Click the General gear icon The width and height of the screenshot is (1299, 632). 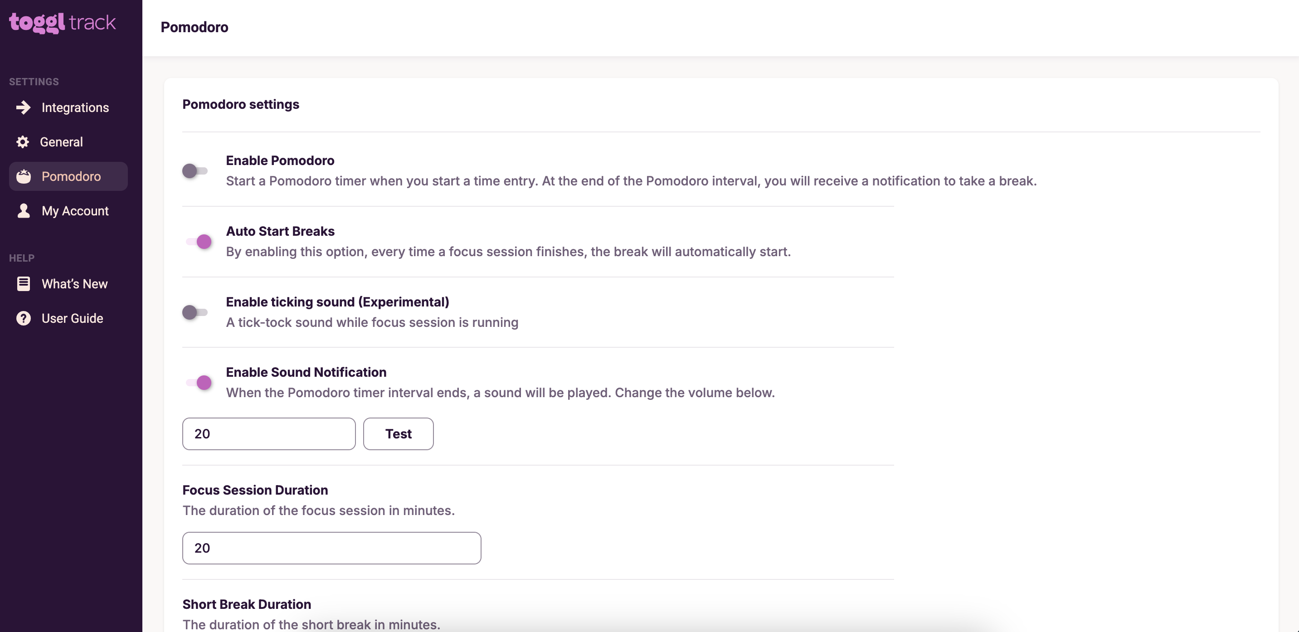(x=23, y=142)
